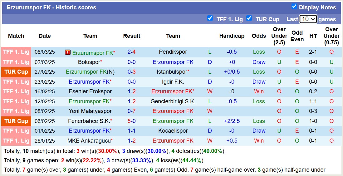Click Erzurumspor FK - Historic scores title
This screenshot has height=176, width=343.
[x=51, y=7]
